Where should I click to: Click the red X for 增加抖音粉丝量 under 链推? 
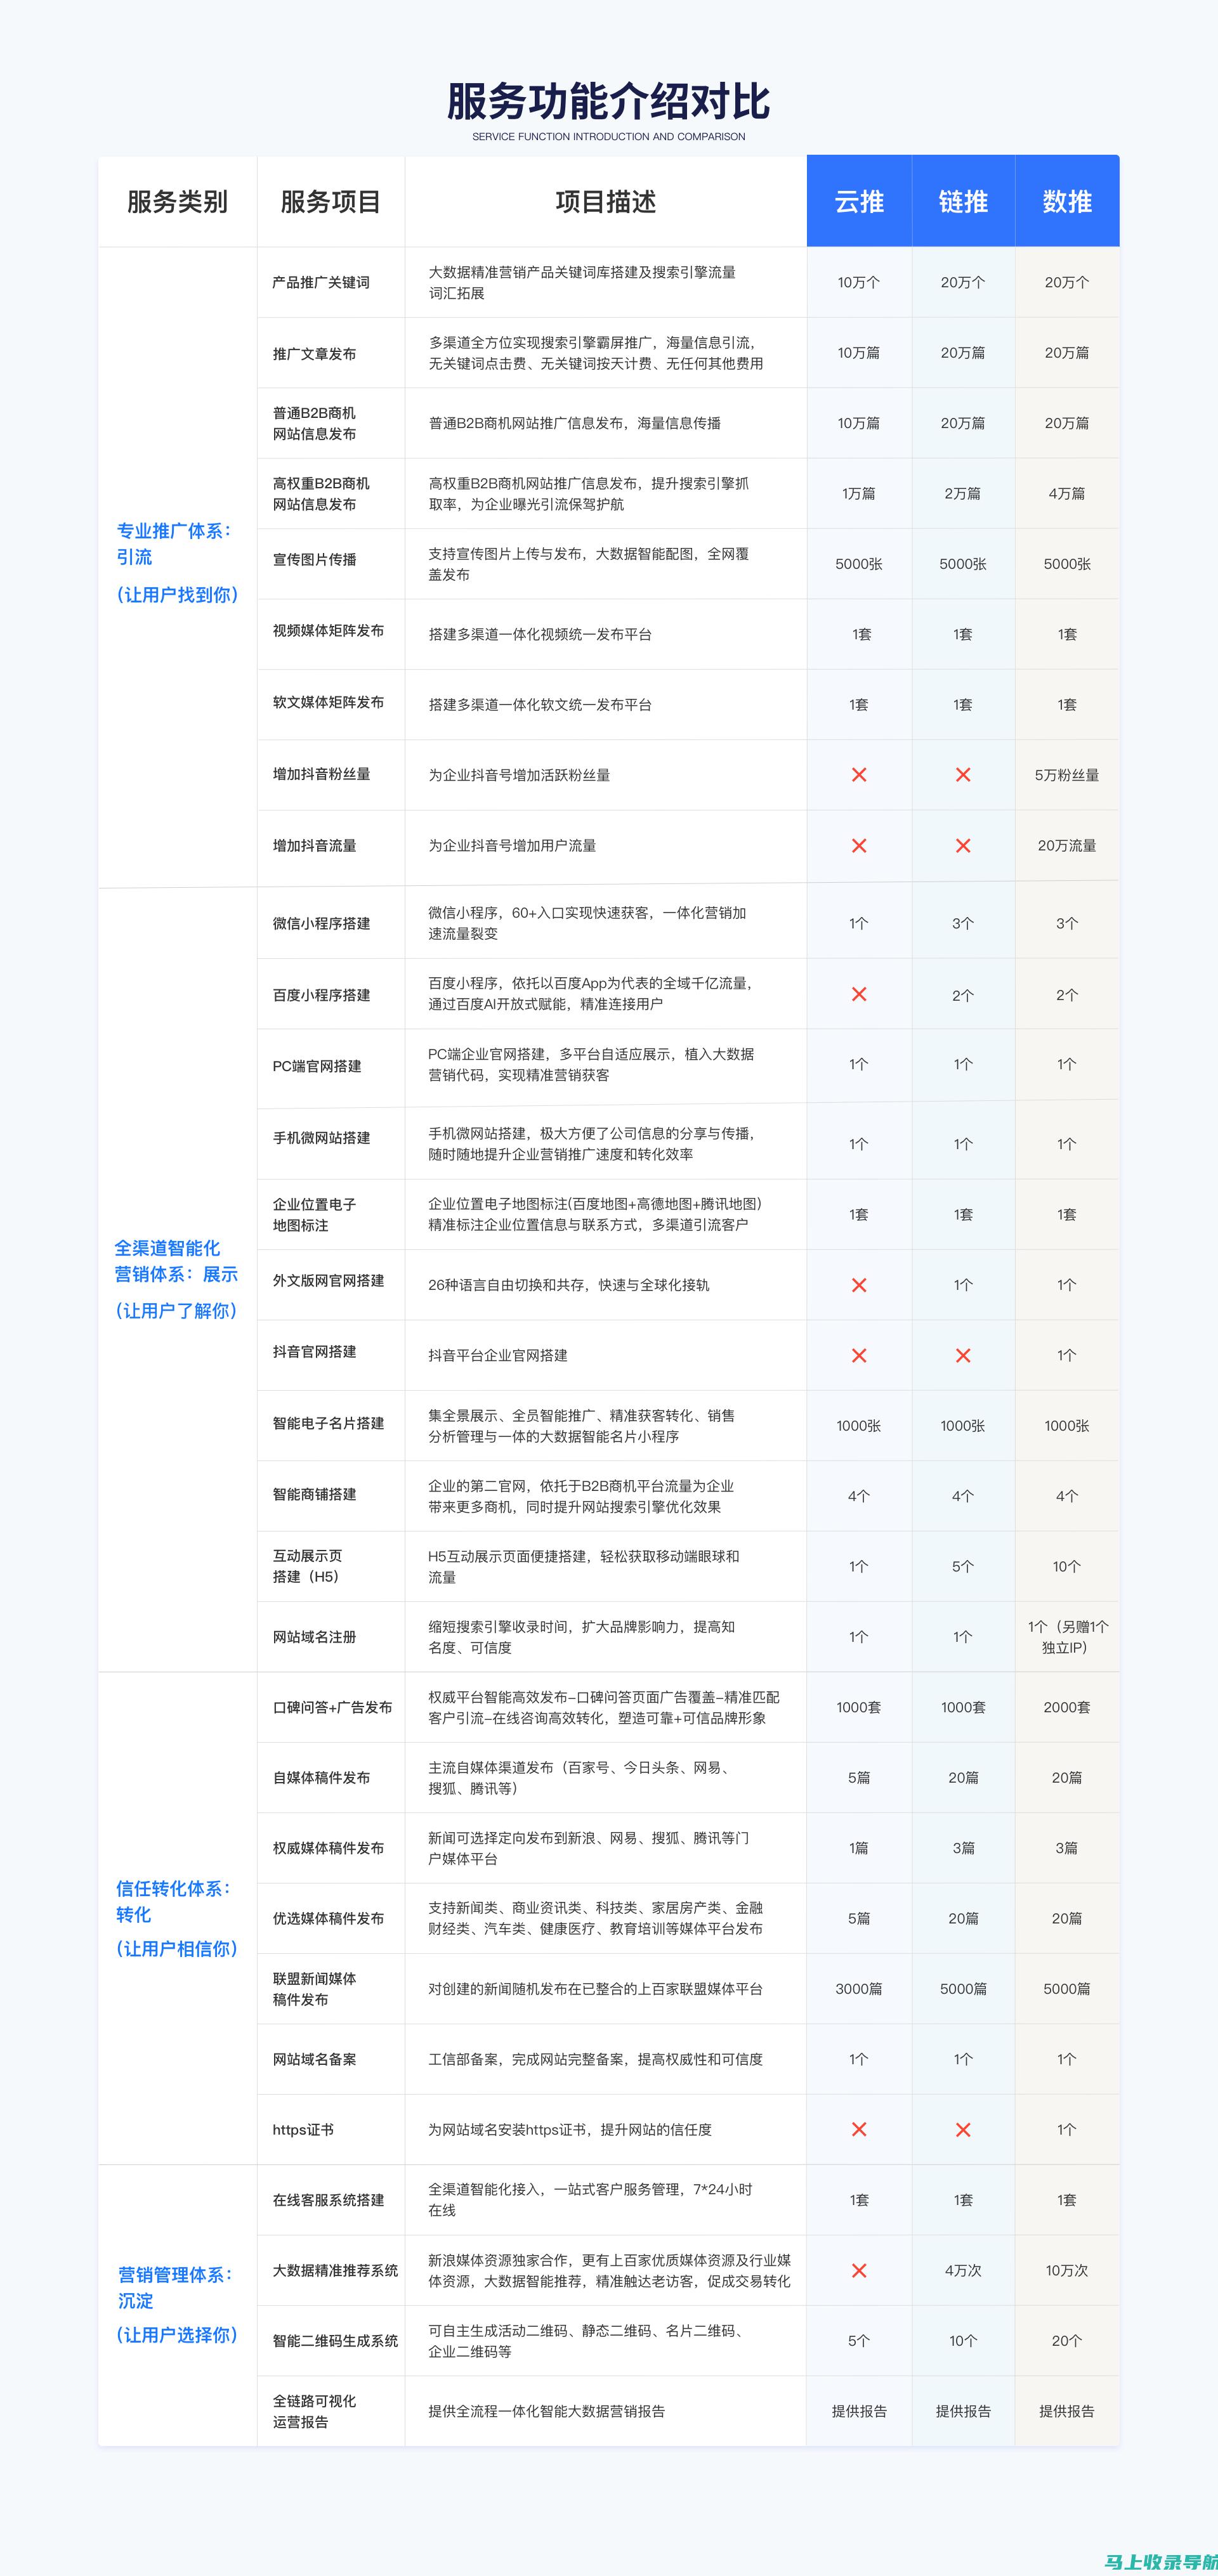point(962,775)
